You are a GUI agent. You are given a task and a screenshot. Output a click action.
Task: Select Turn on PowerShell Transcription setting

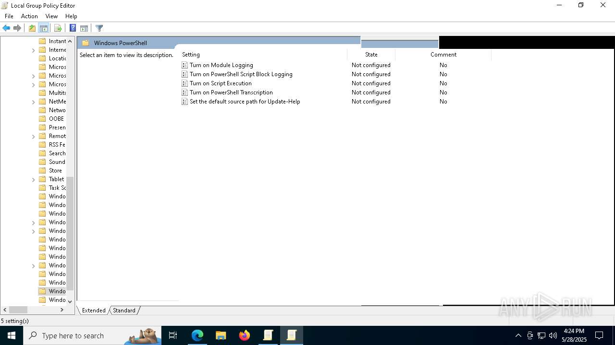click(x=231, y=92)
